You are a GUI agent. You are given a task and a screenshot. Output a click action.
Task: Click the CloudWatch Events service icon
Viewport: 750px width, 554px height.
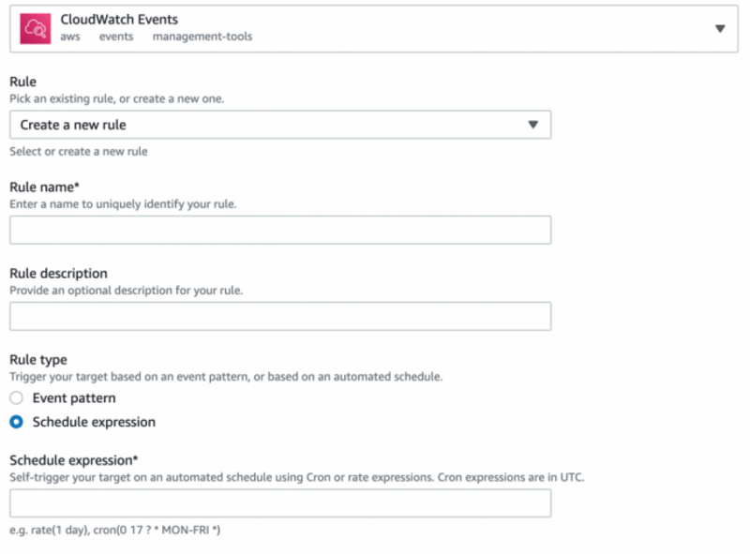(x=37, y=28)
